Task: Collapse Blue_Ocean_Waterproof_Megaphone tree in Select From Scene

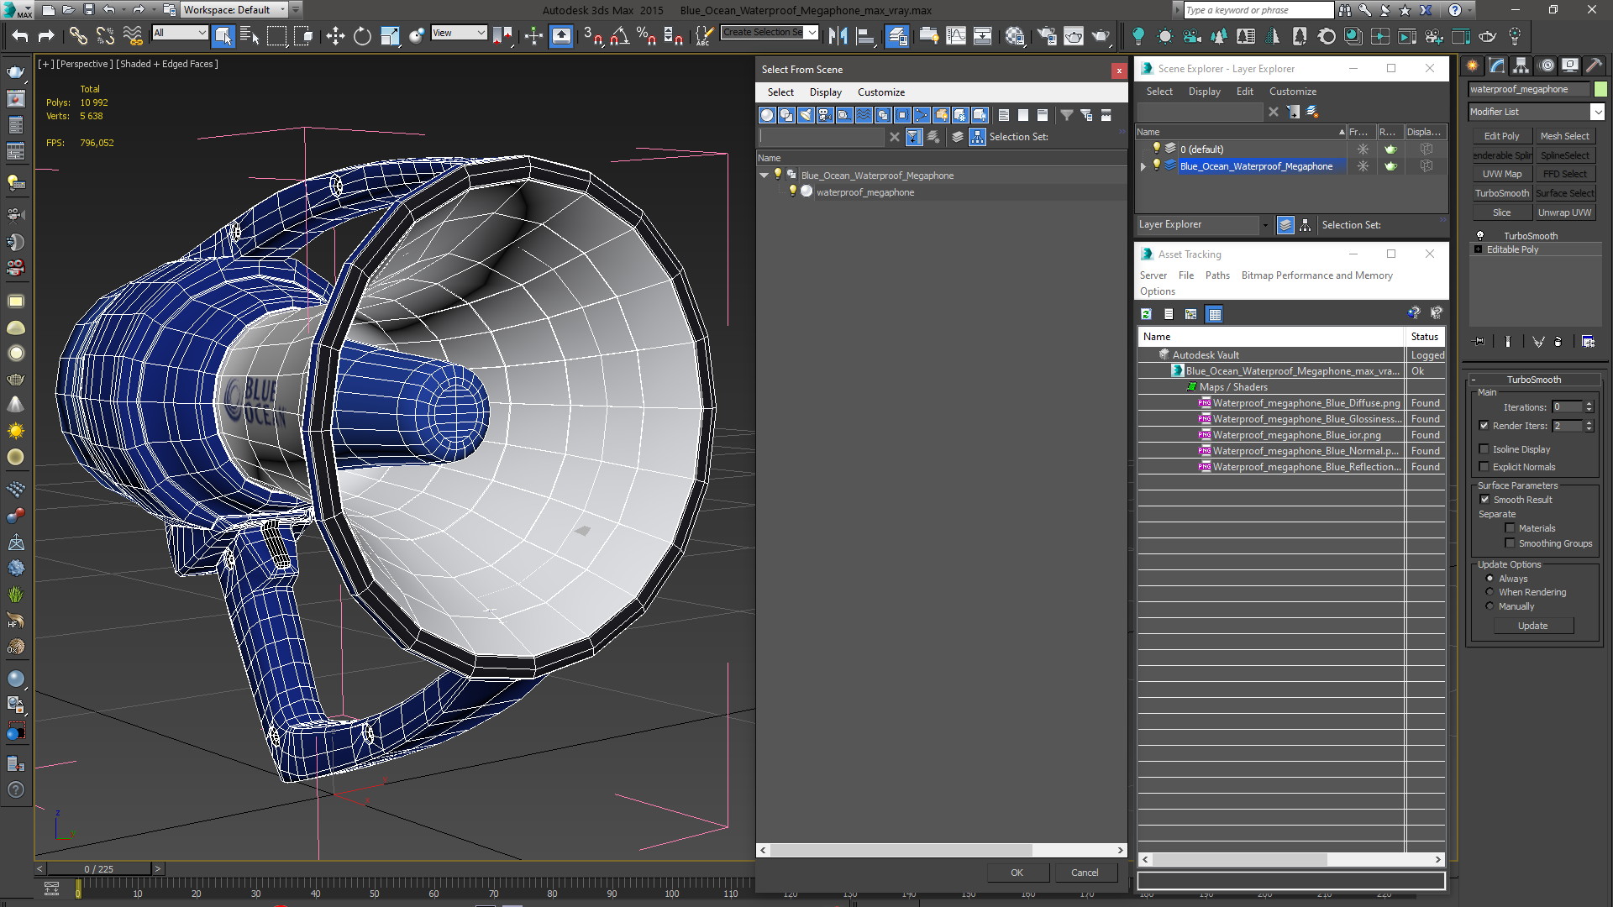Action: point(764,176)
